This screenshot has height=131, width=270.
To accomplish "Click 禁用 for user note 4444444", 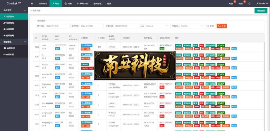I will pos(202,103).
